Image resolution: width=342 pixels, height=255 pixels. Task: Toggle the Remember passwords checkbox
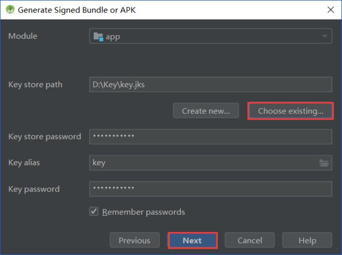point(94,211)
